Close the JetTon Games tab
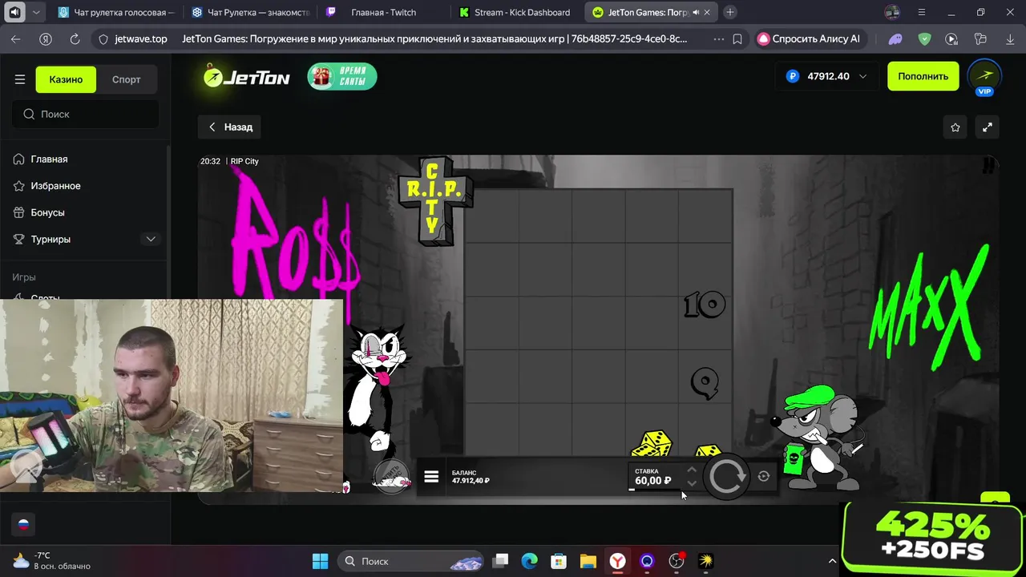 [707, 12]
